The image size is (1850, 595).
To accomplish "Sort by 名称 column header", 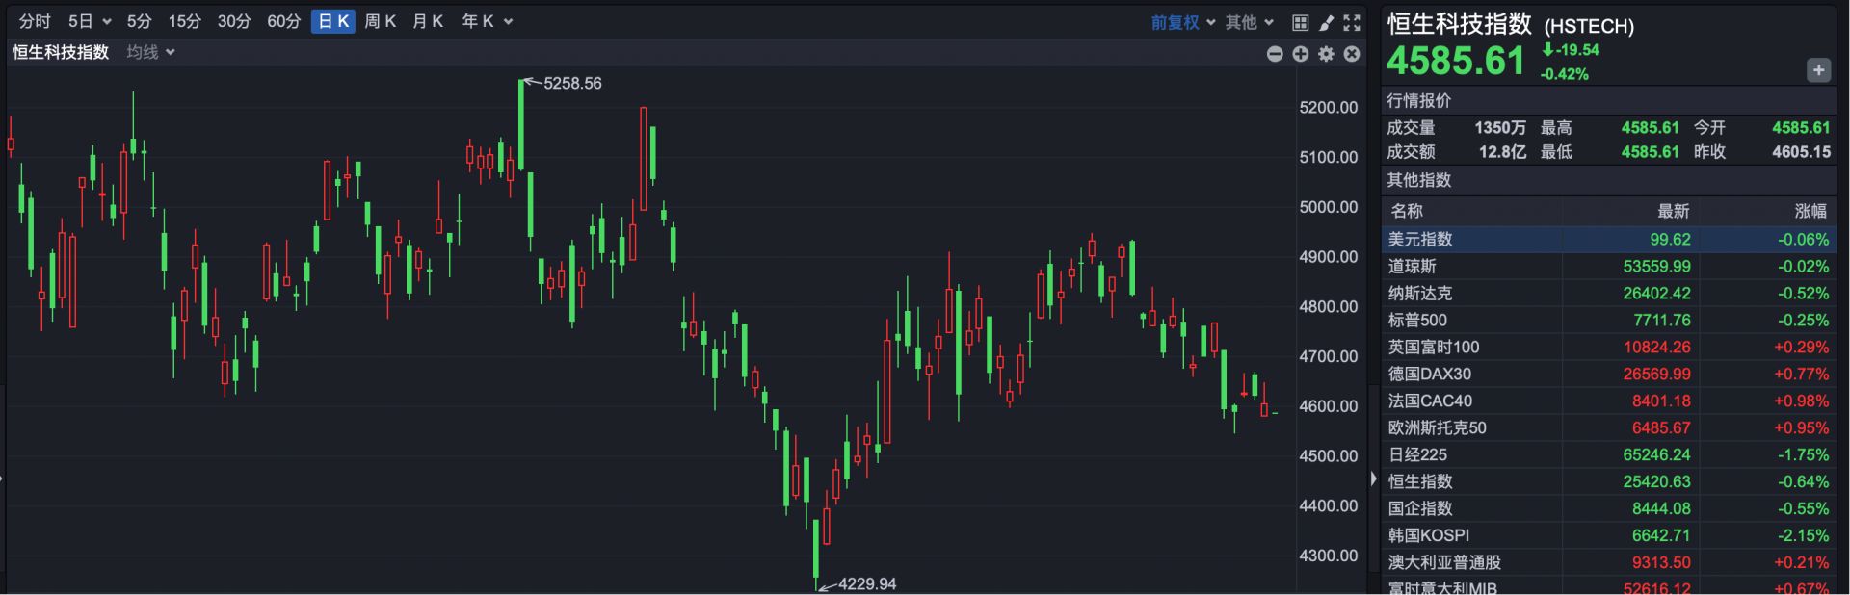I will 1407,211.
